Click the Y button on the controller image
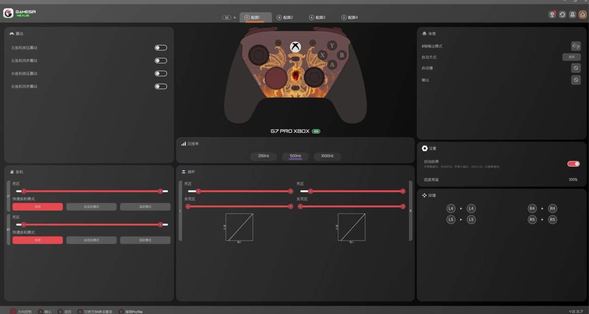 click(332, 45)
